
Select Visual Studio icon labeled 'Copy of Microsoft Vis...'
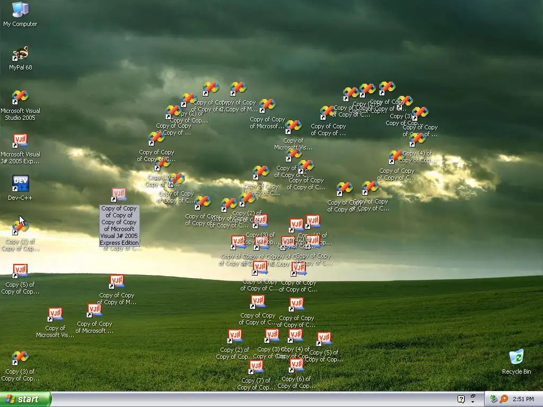pyautogui.click(x=293, y=127)
